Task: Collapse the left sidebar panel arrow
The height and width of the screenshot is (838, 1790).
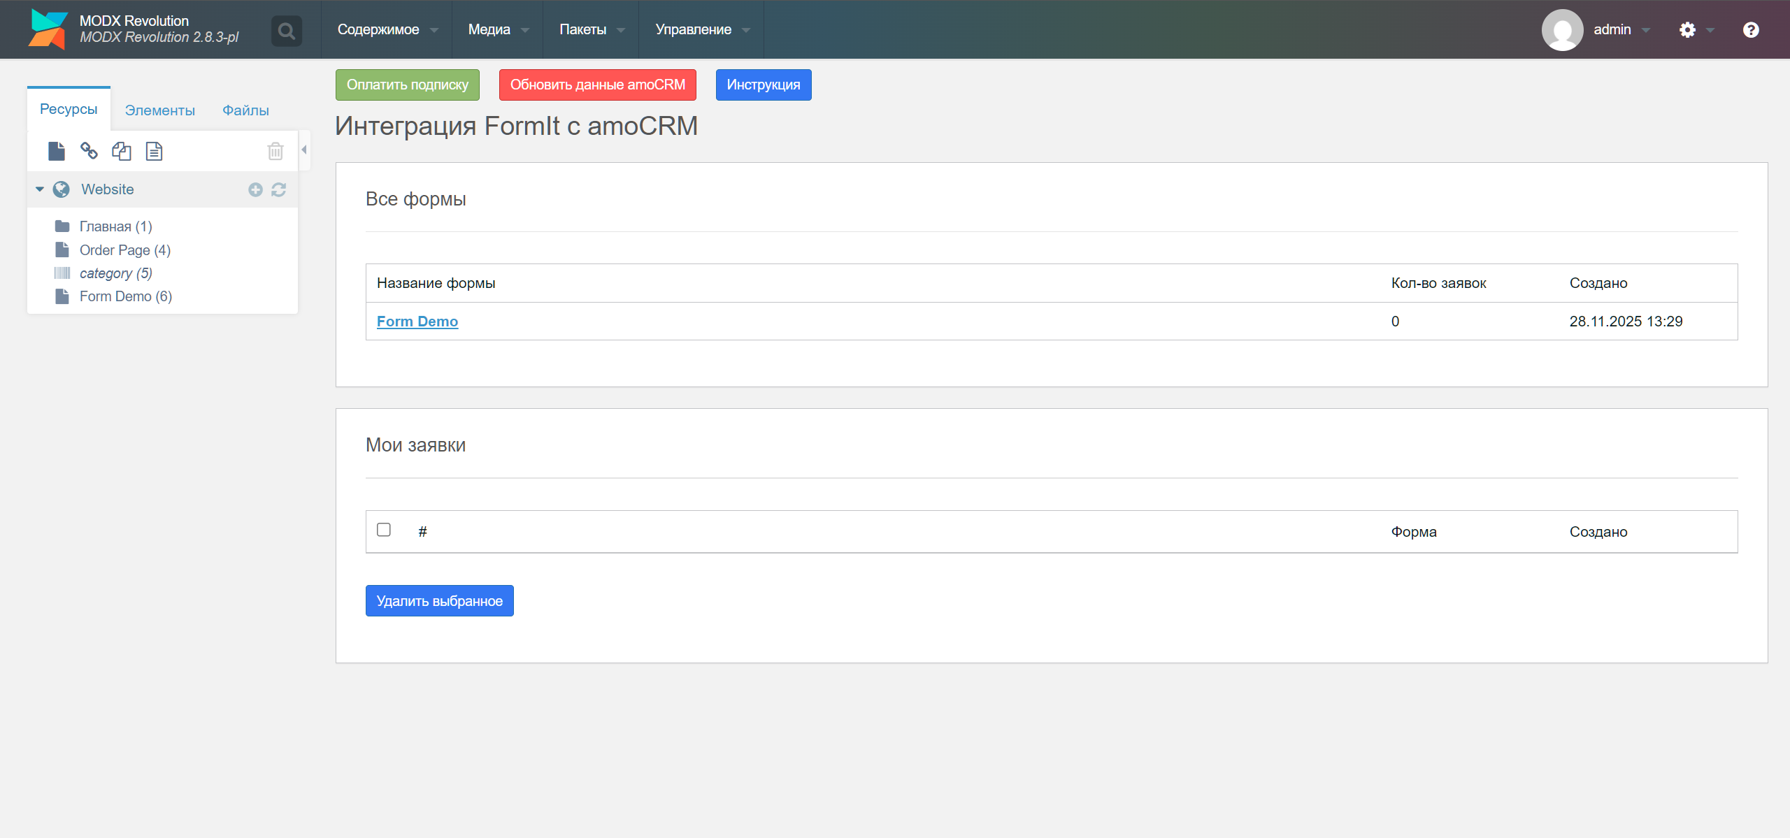Action: [x=304, y=150]
